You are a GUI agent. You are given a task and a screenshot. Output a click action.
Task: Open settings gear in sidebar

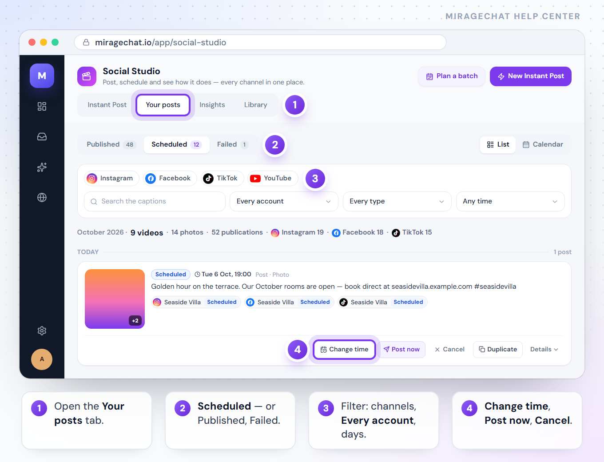(42, 331)
